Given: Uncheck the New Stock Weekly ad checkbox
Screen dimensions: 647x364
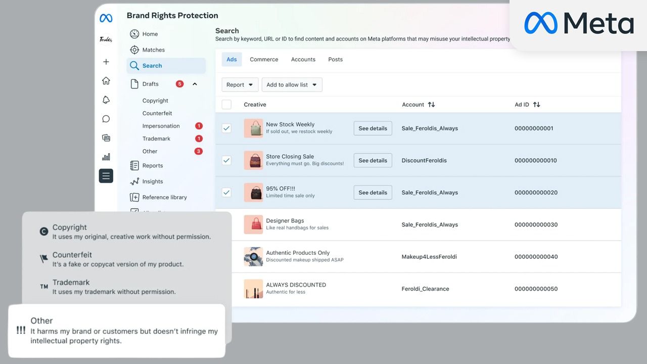Looking at the screenshot, I should 226,128.
